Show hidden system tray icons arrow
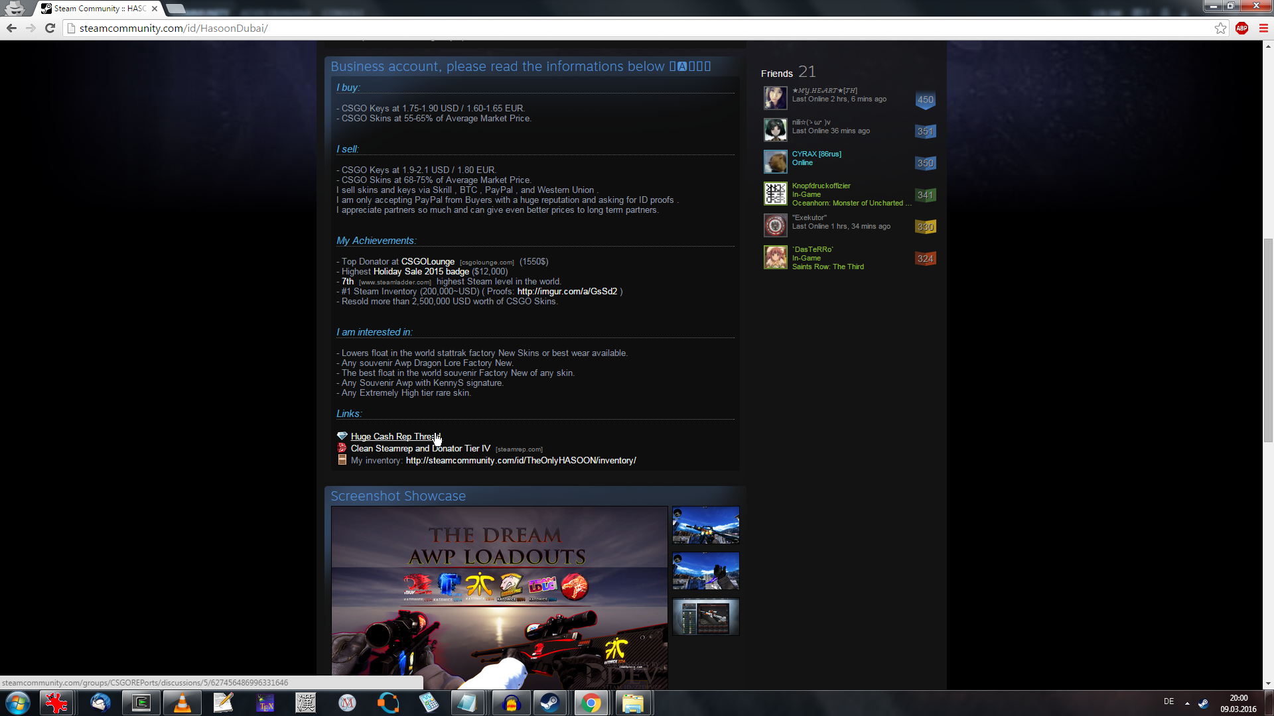1274x716 pixels. (x=1187, y=703)
